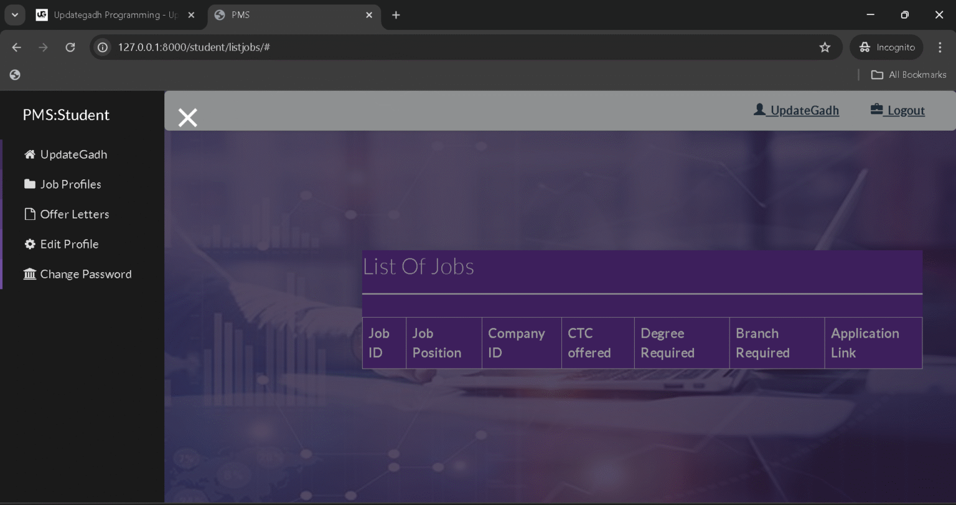The height and width of the screenshot is (505, 956).
Task: Close the sidebar with the X icon
Action: [187, 117]
